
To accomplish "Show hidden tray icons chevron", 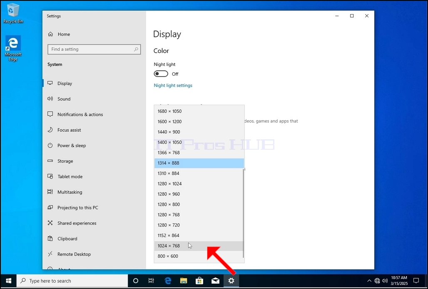I will point(369,281).
